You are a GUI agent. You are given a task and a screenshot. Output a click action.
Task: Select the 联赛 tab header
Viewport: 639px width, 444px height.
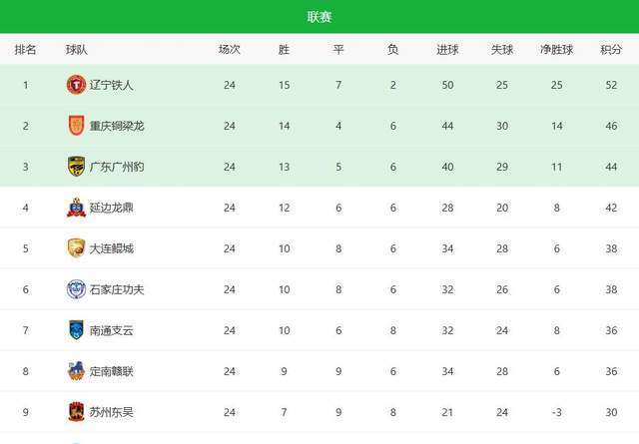pyautogui.click(x=319, y=16)
